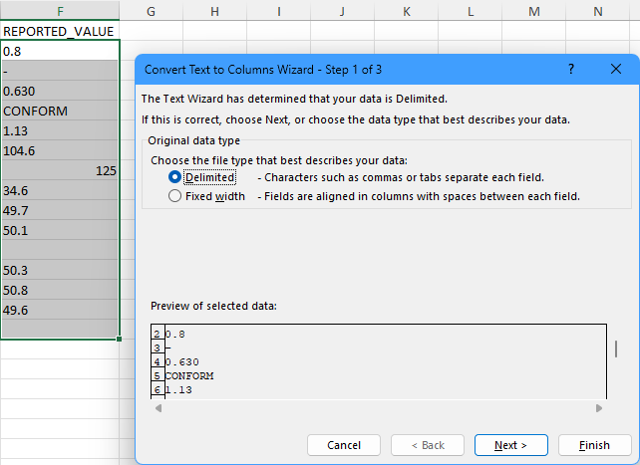The height and width of the screenshot is (465, 640).
Task: Click the cell containing 1.13
Action: pos(60,130)
